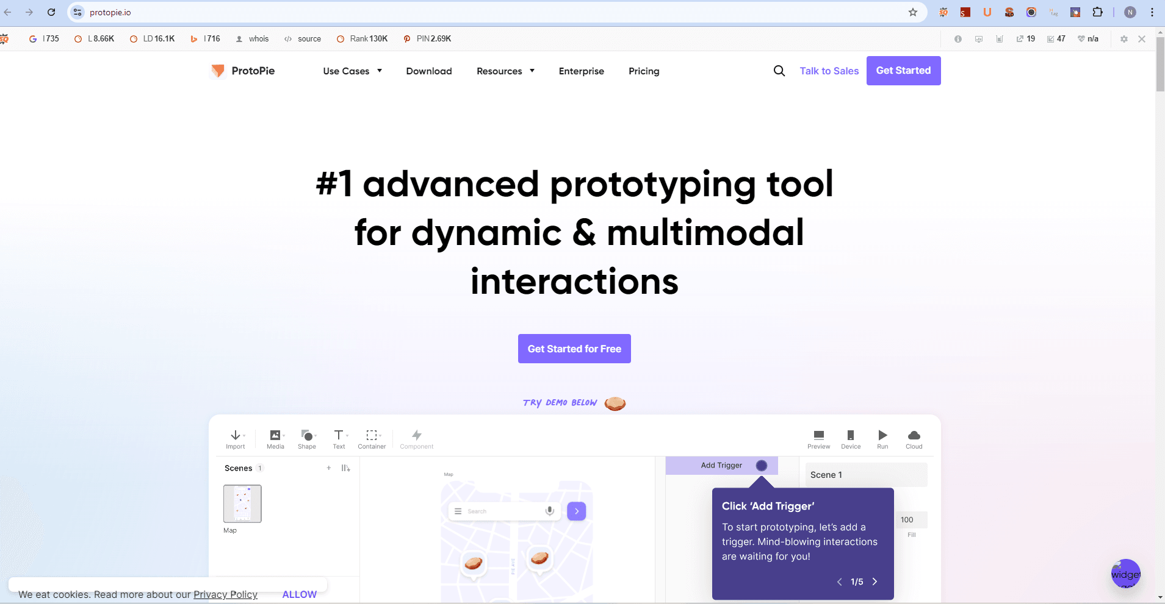Viewport: 1165px width, 604px height.
Task: Select the Media tool in demo toolbar
Action: pos(275,439)
